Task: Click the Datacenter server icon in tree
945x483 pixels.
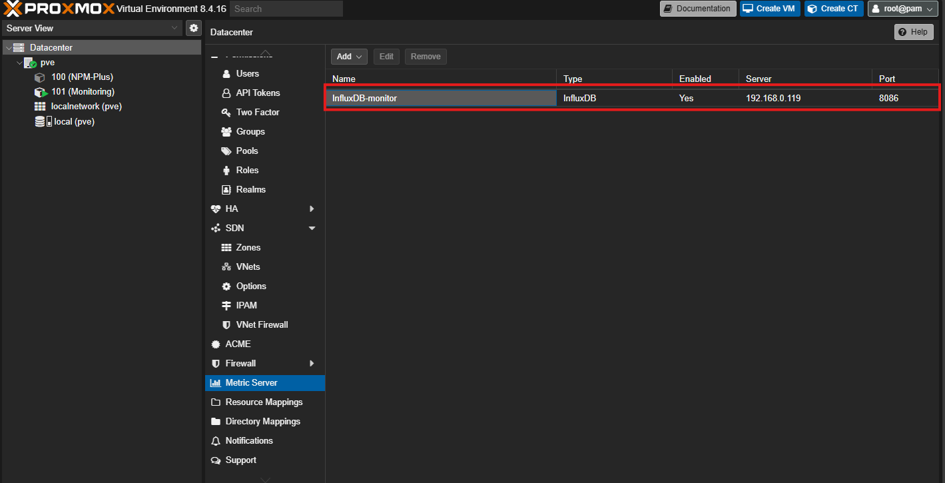Action: point(19,48)
